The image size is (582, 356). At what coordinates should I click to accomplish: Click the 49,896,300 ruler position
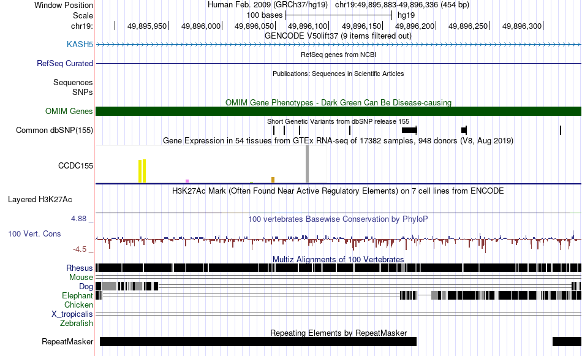point(522,26)
